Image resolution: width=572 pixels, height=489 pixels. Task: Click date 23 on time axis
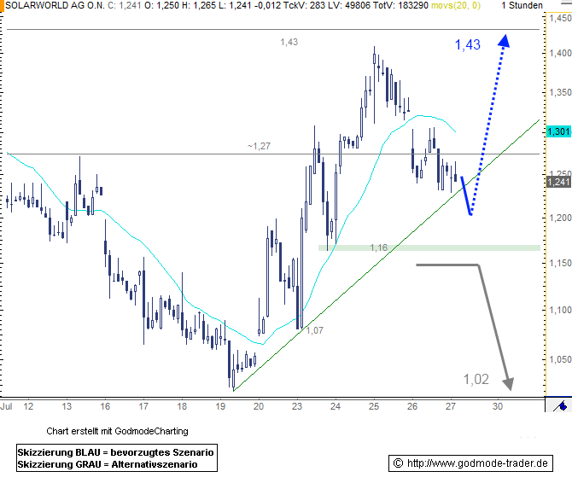[x=297, y=406]
